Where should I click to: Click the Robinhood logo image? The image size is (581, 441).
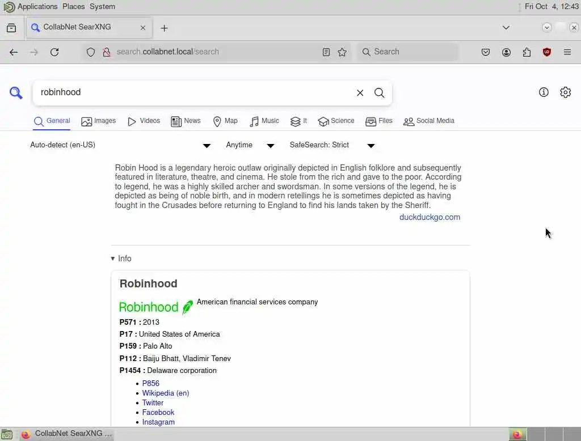[x=156, y=307]
